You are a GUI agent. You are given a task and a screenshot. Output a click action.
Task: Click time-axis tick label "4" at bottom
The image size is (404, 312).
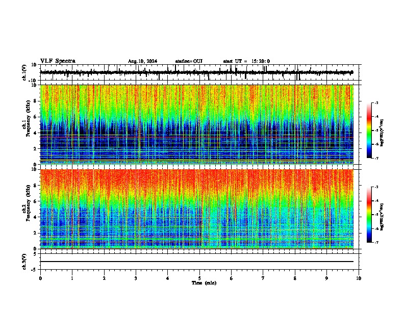point(168,278)
